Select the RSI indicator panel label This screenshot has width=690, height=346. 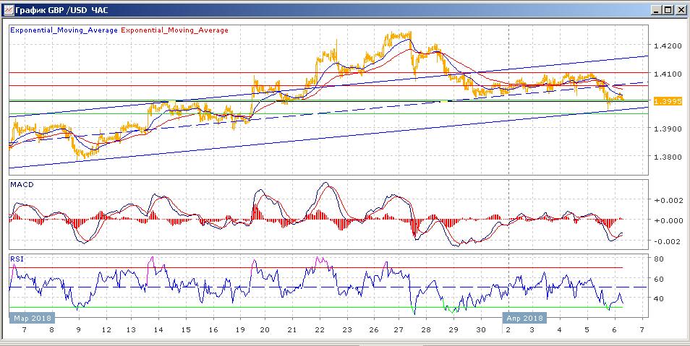click(16, 257)
